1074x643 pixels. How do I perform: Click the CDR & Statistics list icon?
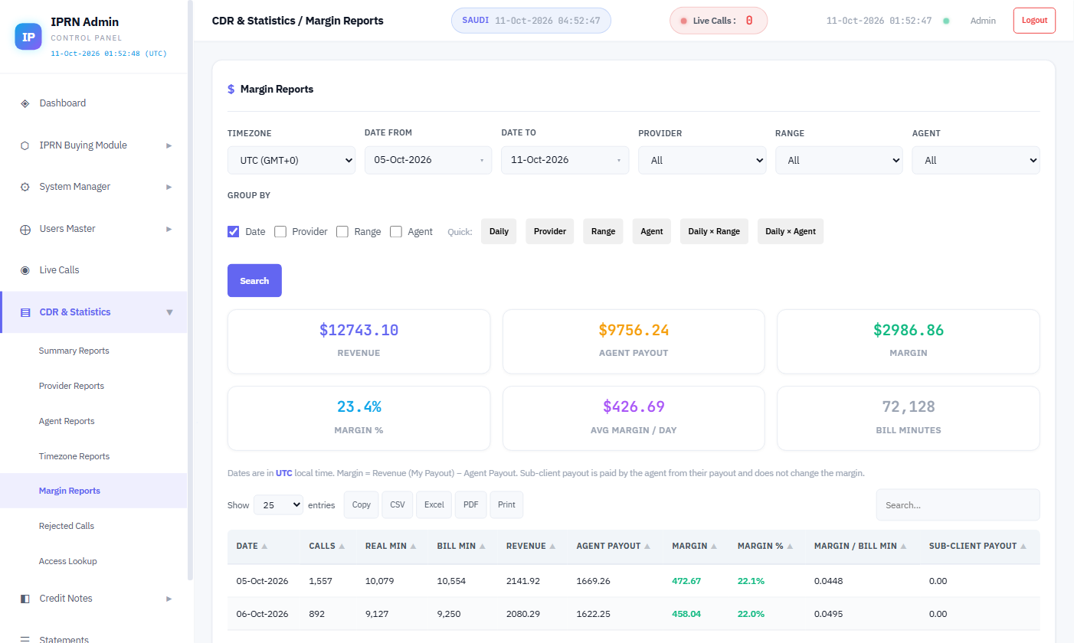click(25, 312)
